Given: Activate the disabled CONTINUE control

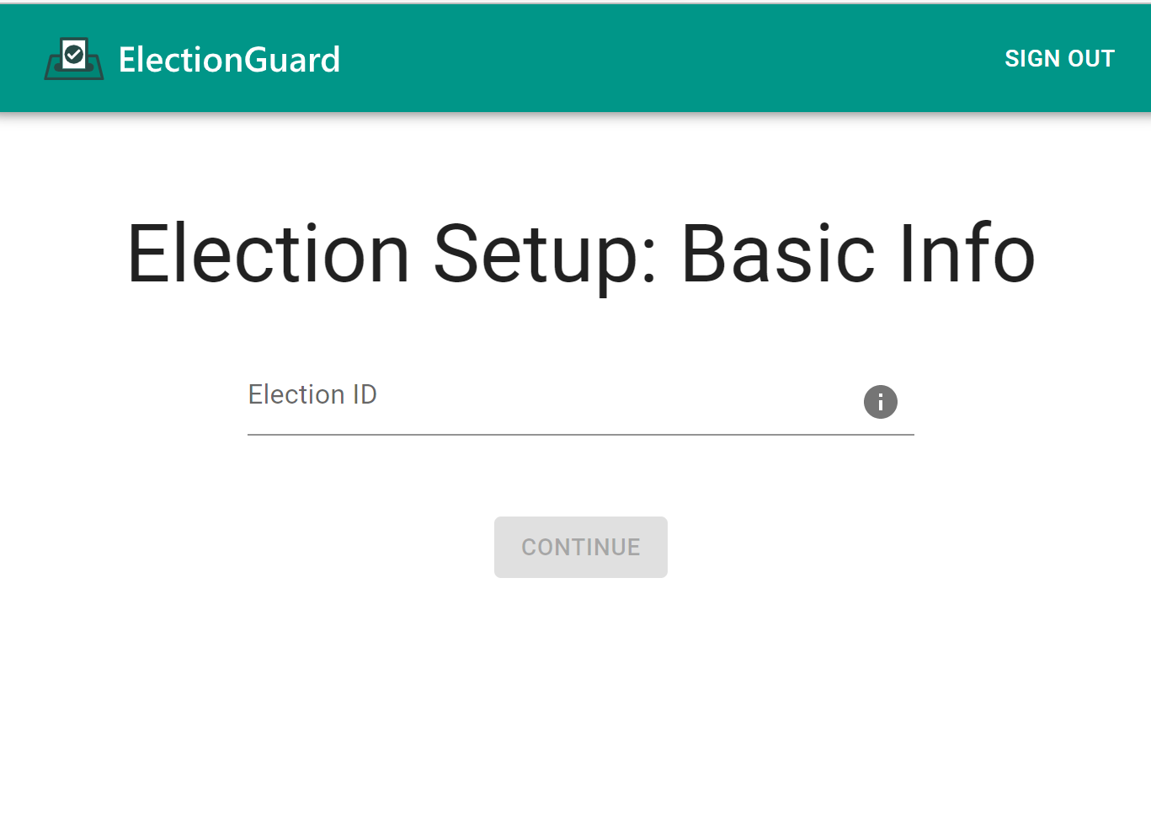Looking at the screenshot, I should tap(580, 547).
